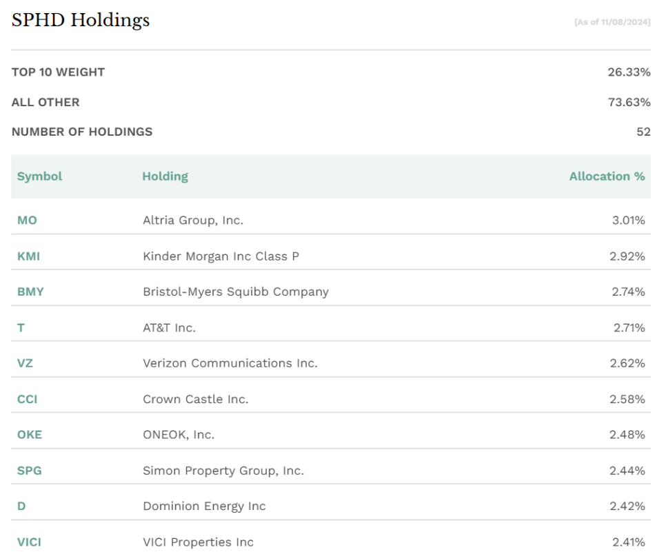This screenshot has height=552, width=666.
Task: Select the ONEOK, Inc. holding name
Action: pos(179,435)
